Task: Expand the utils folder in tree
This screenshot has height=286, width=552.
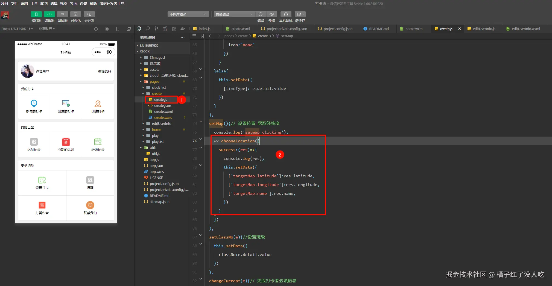Action: pos(153,148)
